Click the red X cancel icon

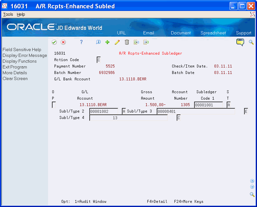[63, 42]
